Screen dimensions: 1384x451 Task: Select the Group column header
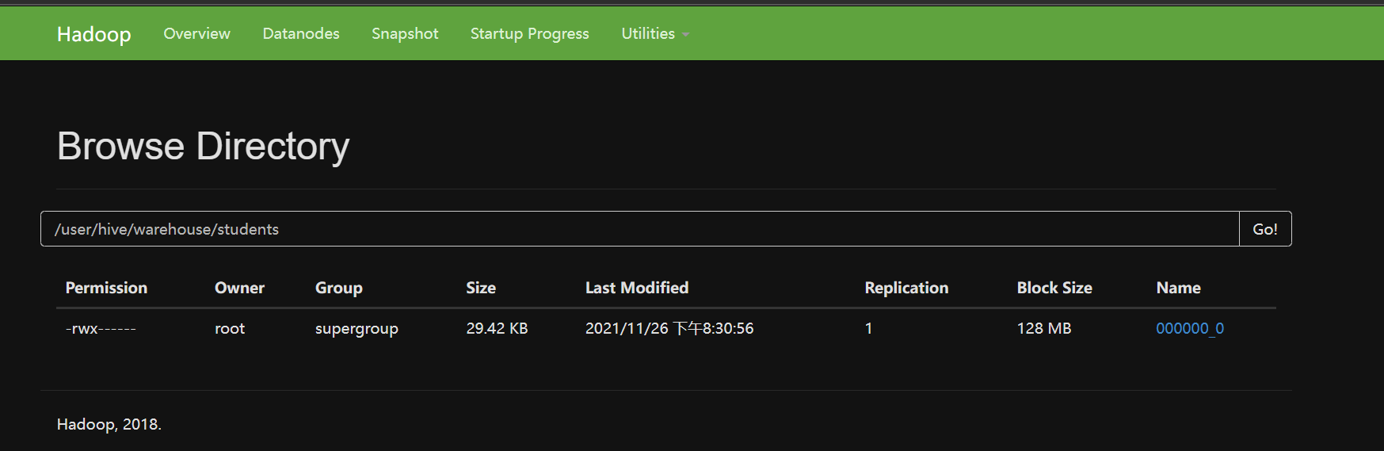click(x=338, y=288)
